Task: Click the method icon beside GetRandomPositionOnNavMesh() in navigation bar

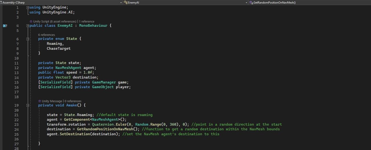Action: (251, 2)
